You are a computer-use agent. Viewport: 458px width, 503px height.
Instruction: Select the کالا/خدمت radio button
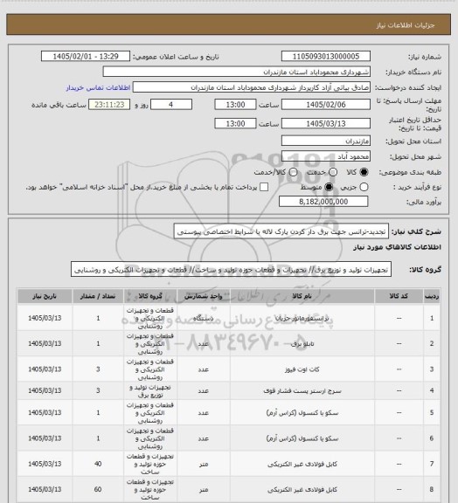point(293,172)
